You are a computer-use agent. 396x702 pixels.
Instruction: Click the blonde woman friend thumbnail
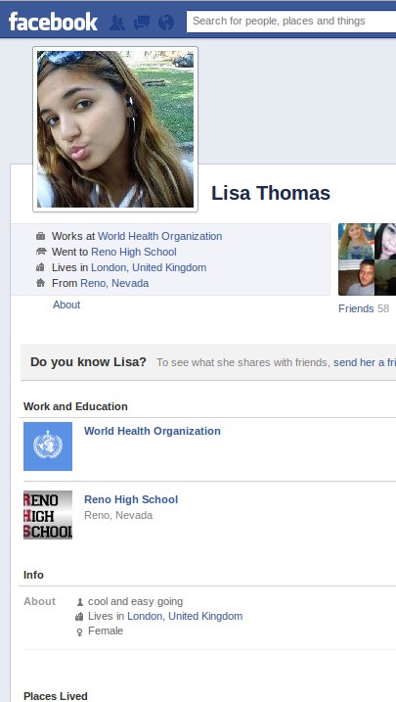[356, 241]
